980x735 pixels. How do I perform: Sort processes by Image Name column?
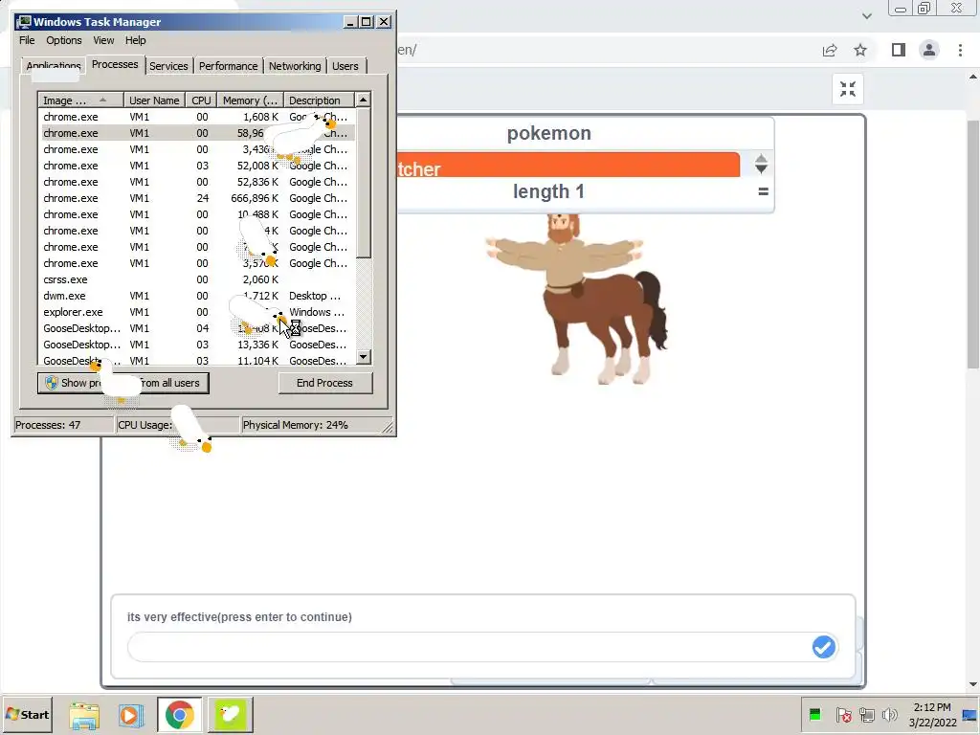pyautogui.click(x=80, y=100)
